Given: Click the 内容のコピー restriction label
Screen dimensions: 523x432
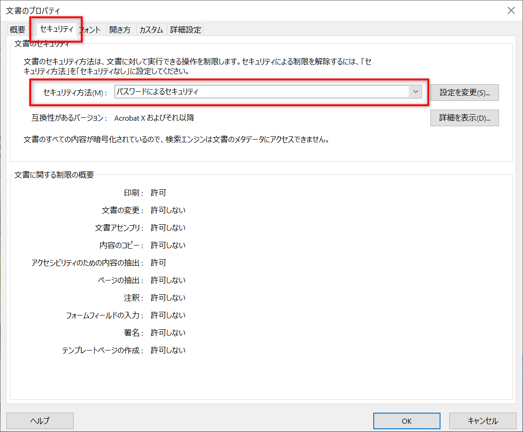Looking at the screenshot, I should coord(122,245).
